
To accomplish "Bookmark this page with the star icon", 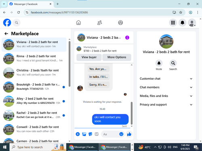I will pos(181,12).
